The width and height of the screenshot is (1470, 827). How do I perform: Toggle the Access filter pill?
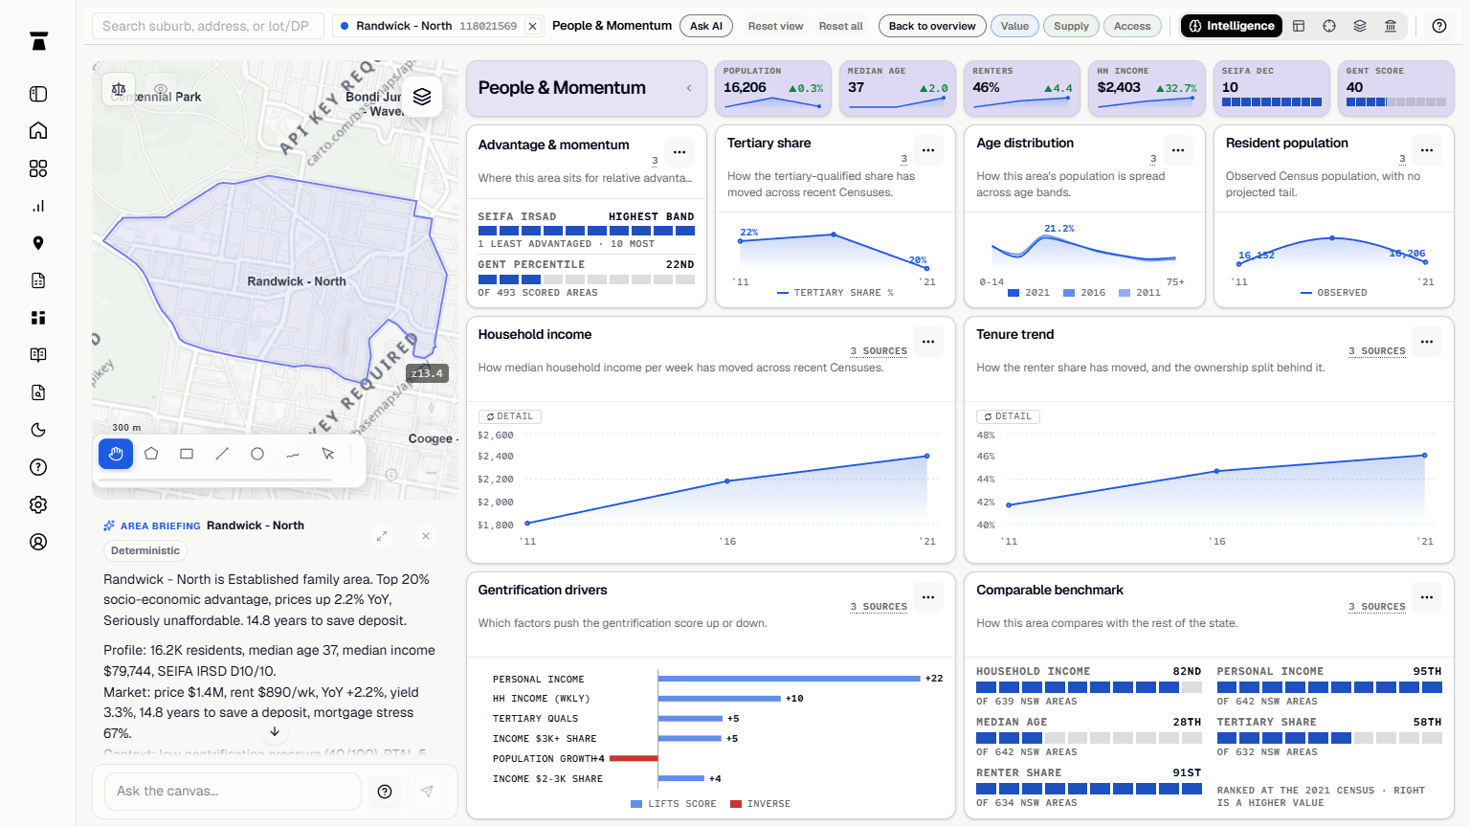coord(1132,26)
